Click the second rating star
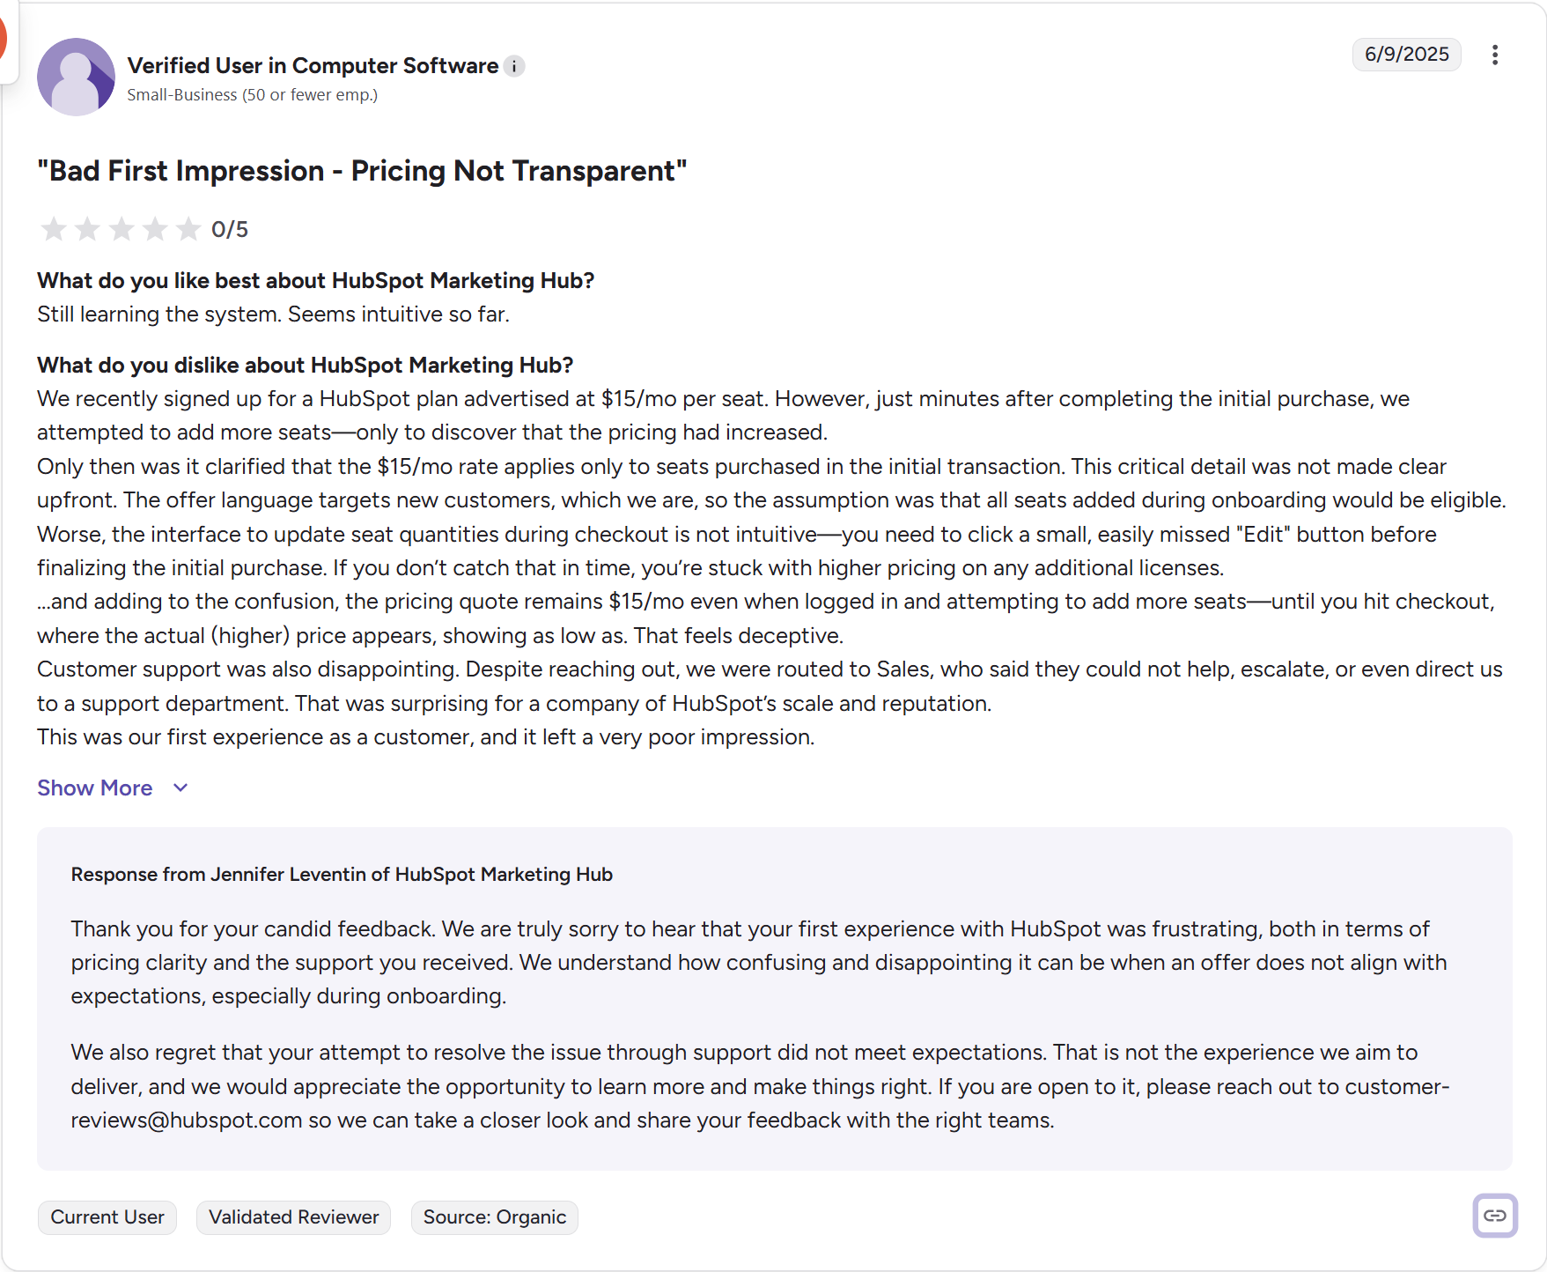This screenshot has height=1272, width=1547. coord(87,229)
